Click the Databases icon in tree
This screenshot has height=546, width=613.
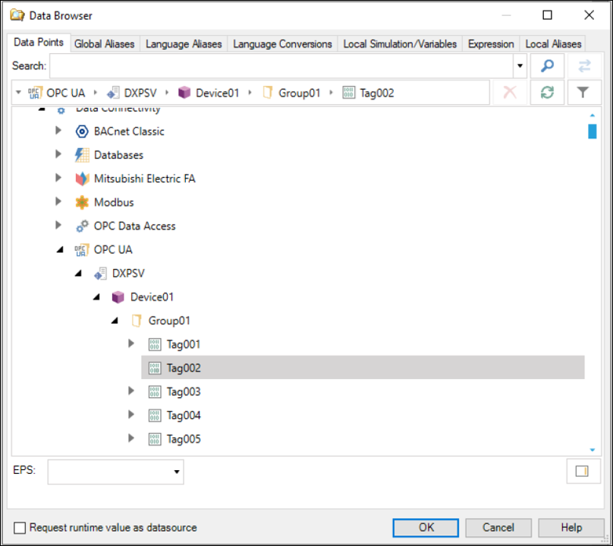tap(82, 155)
